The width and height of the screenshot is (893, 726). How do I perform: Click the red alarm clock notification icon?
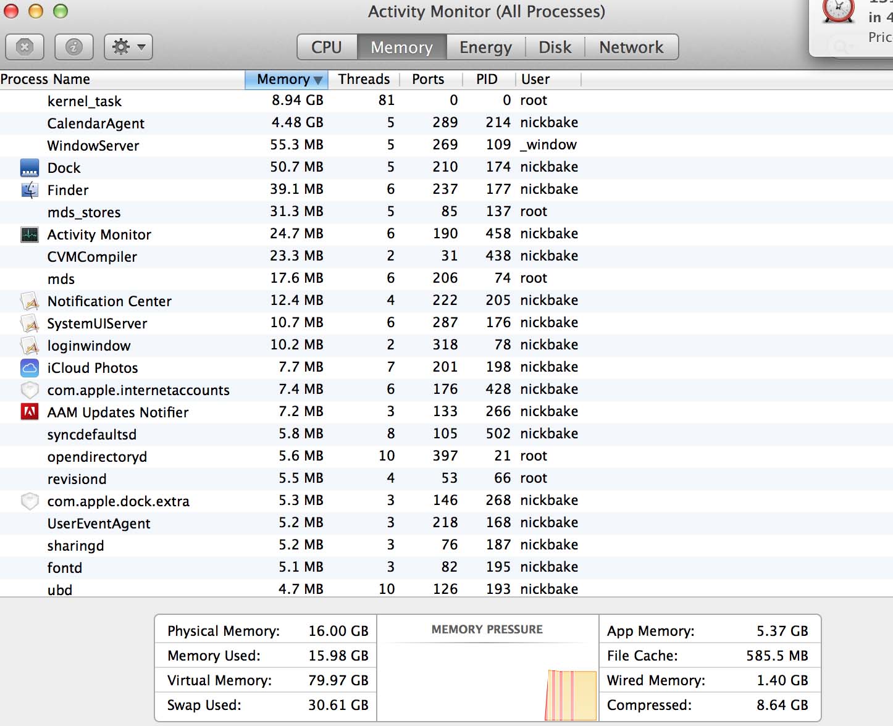click(x=839, y=11)
